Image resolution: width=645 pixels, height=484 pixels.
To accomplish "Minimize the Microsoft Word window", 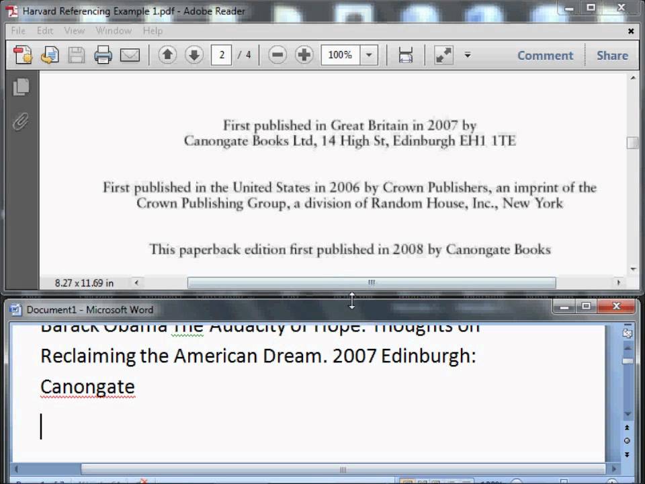I will (564, 307).
